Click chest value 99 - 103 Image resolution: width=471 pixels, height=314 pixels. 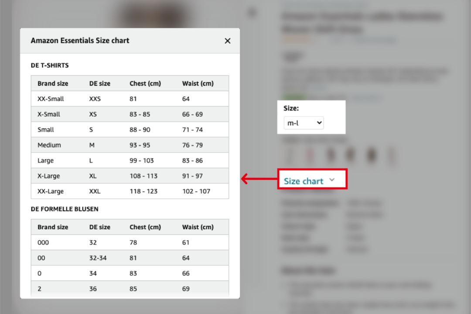click(141, 161)
